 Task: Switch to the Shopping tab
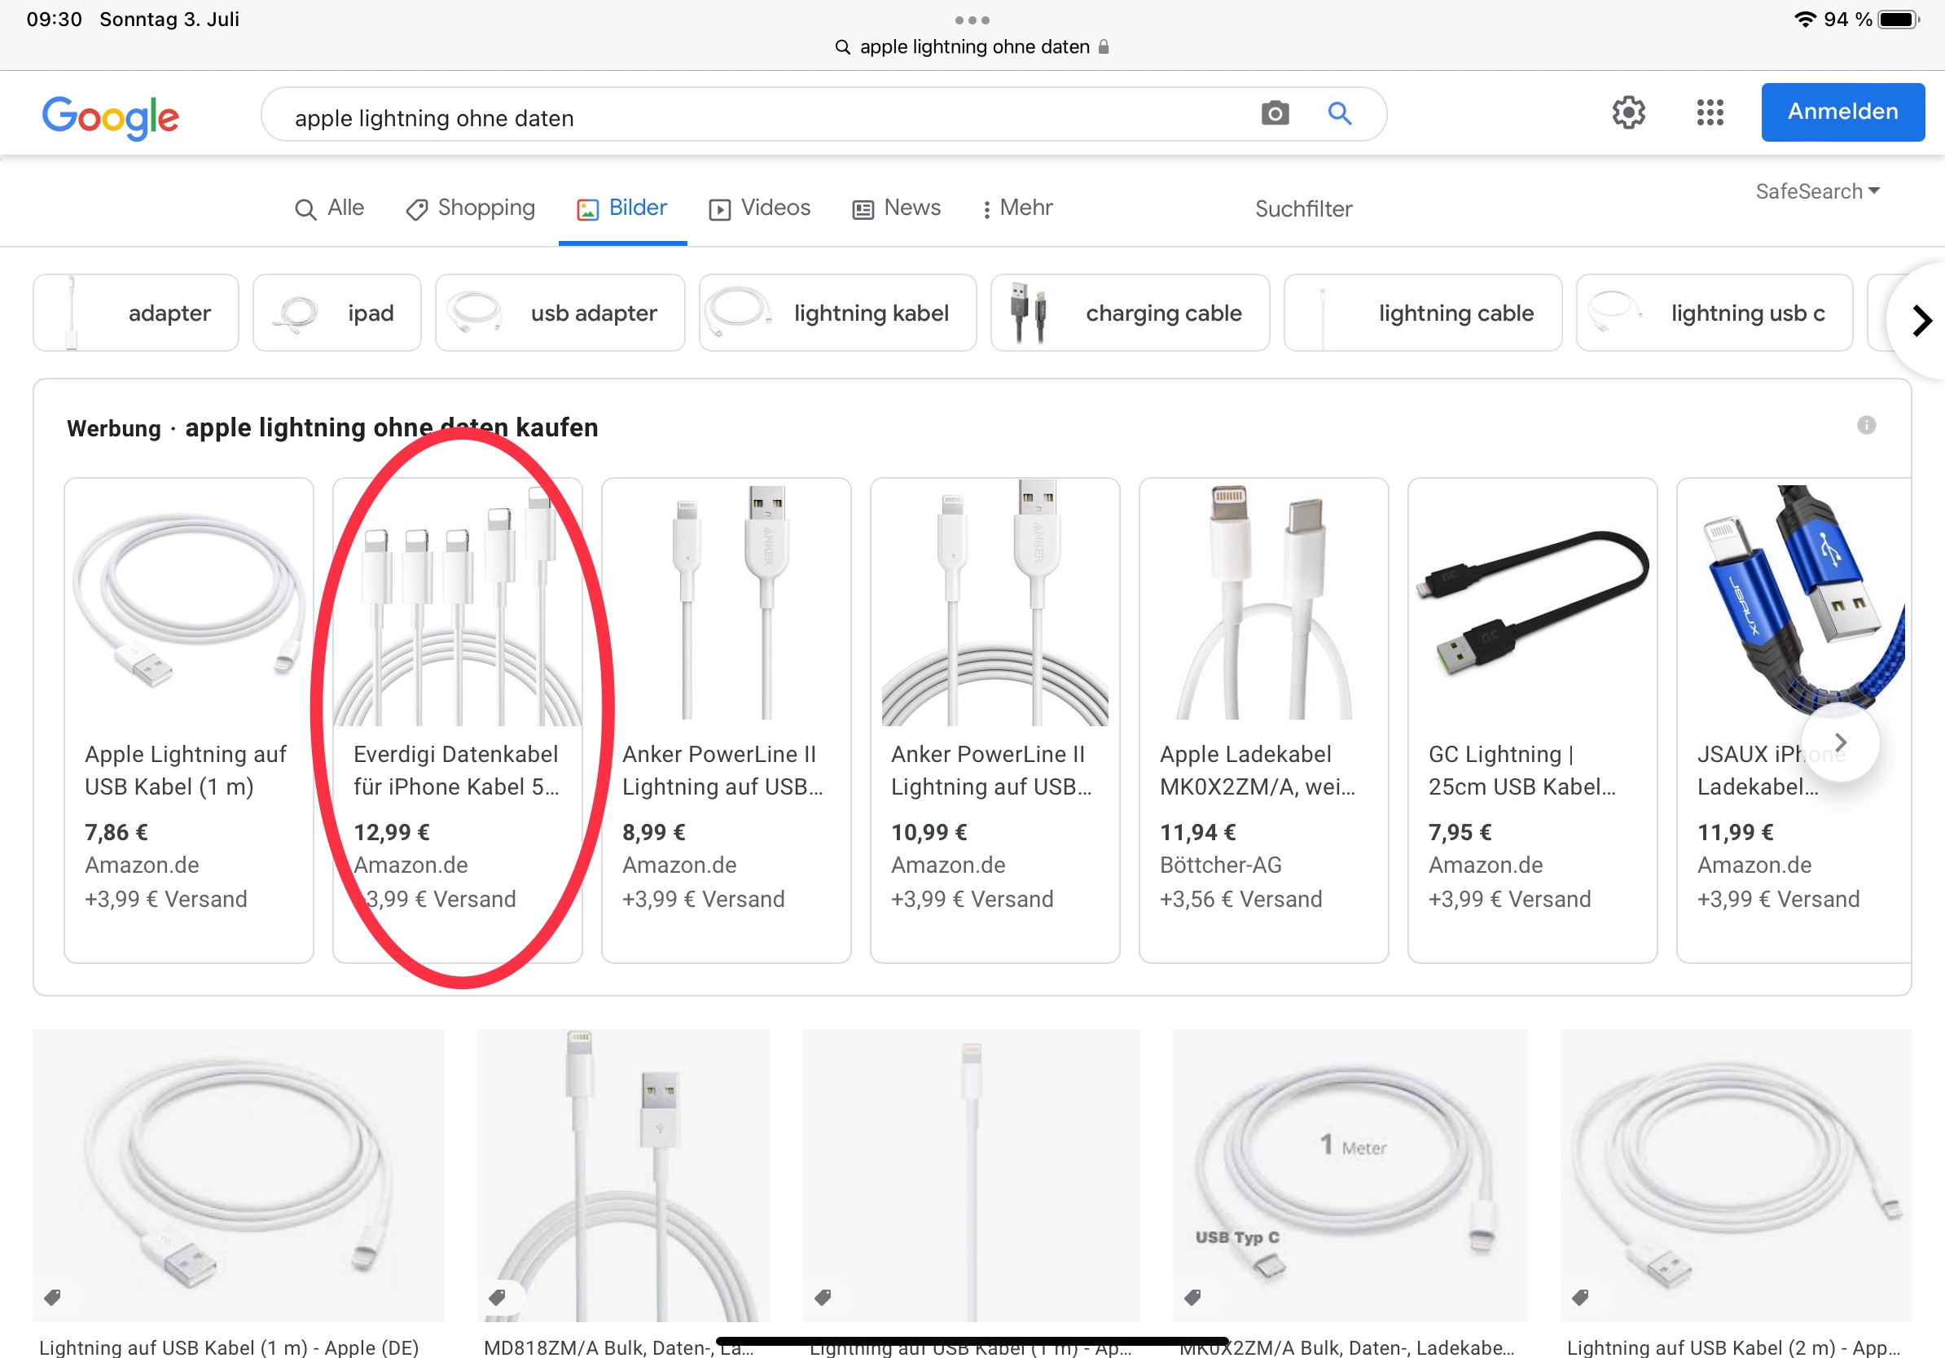point(471,208)
